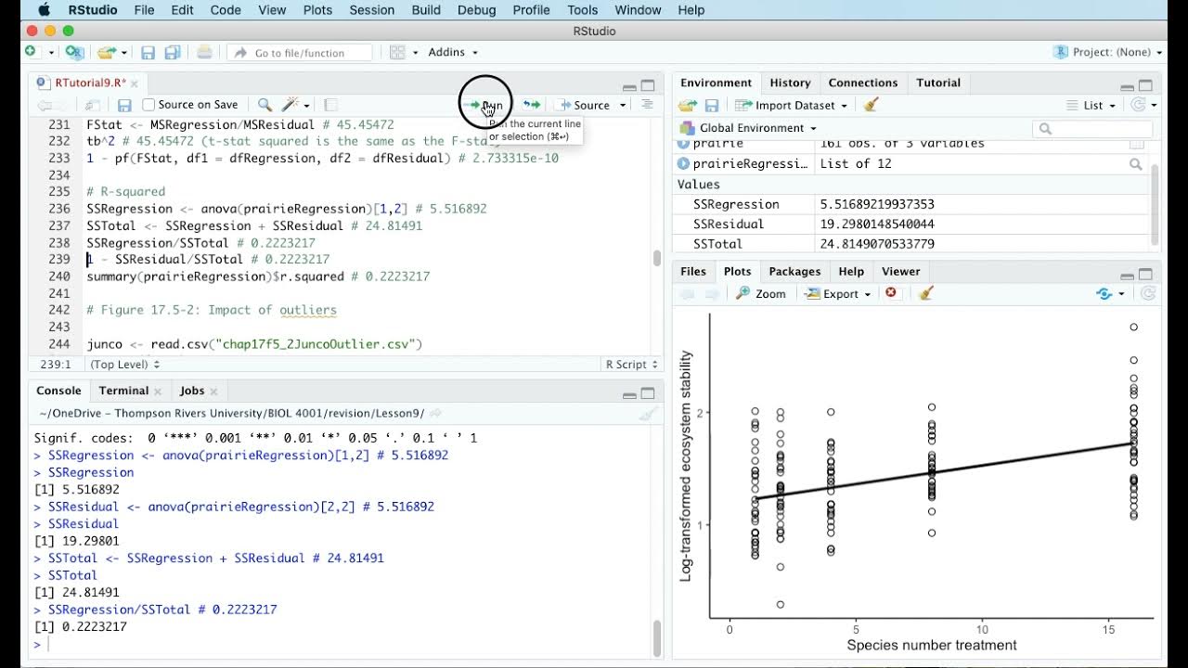Open the Debug menu in the menu bar
The height and width of the screenshot is (668, 1188).
pyautogui.click(x=476, y=10)
